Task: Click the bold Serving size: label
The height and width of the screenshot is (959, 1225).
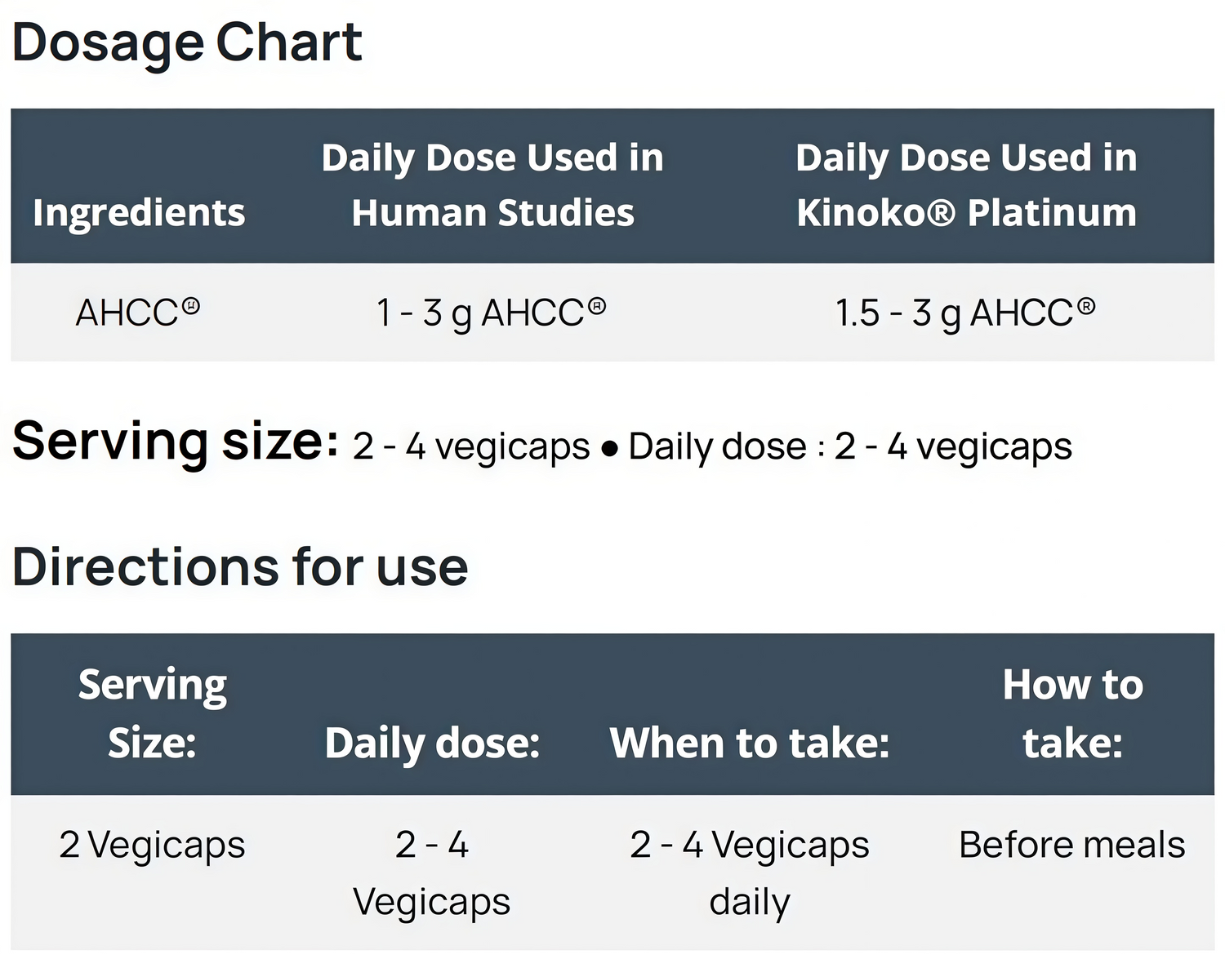Action: pyautogui.click(x=176, y=442)
